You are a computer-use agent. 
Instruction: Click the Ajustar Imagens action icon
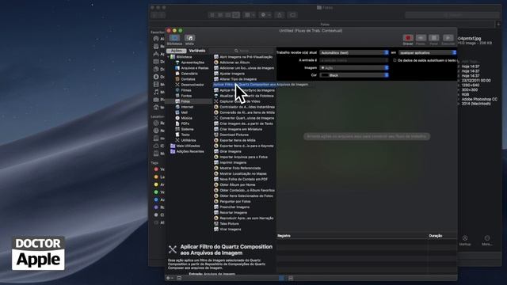pos(216,74)
